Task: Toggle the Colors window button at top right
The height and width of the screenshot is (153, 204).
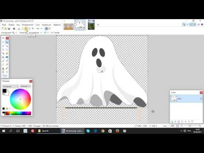Action: [x=194, y=24]
